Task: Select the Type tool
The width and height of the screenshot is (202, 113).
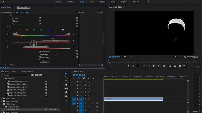Action: click(x=66, y=100)
